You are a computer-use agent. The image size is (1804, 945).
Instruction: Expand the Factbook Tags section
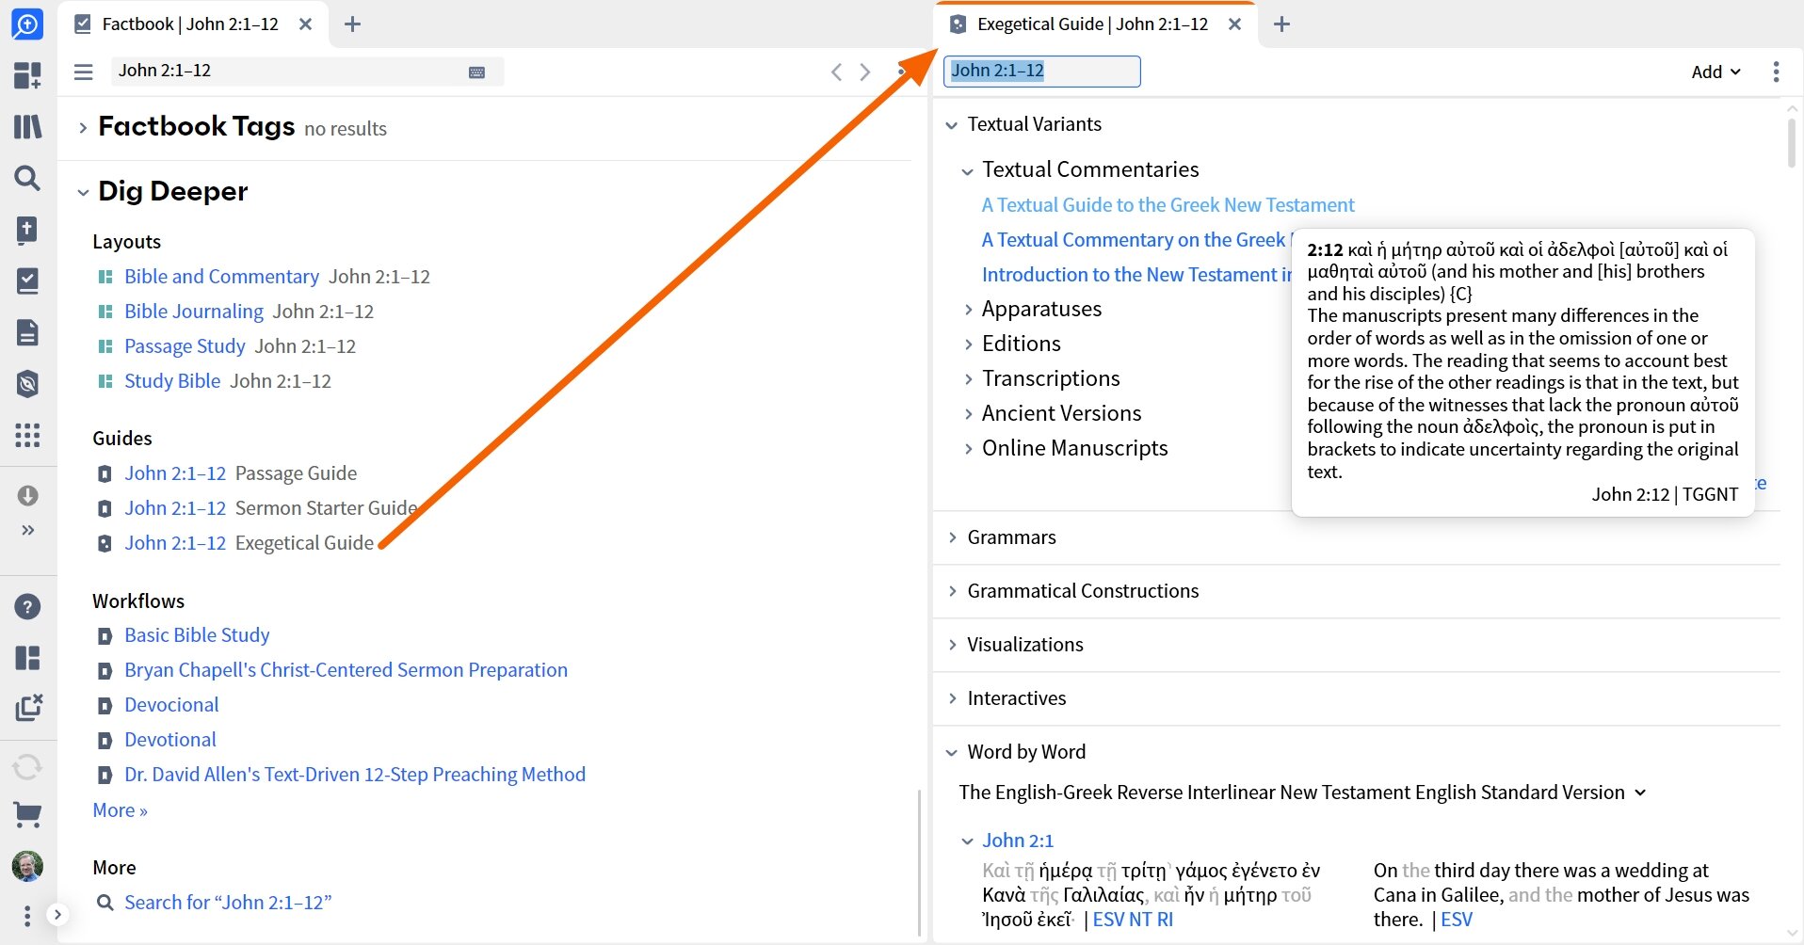pyautogui.click(x=83, y=128)
